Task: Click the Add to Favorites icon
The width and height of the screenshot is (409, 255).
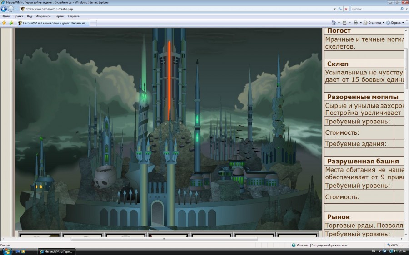Action: (x=11, y=23)
